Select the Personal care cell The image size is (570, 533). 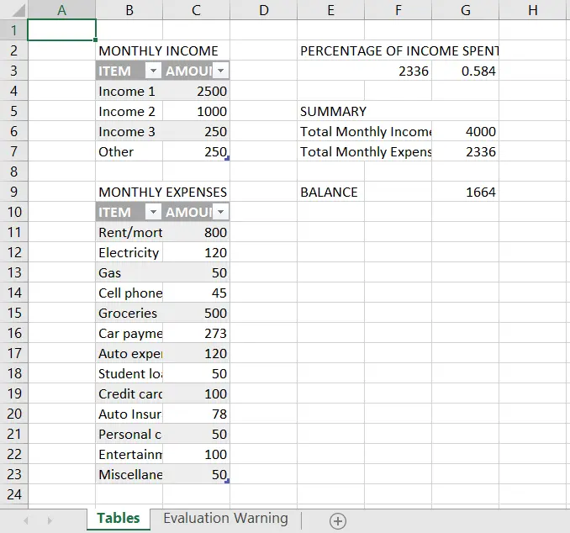point(129,434)
